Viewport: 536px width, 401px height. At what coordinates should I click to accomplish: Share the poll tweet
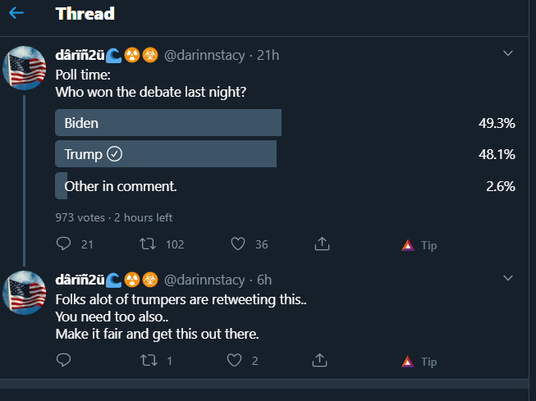tap(322, 244)
